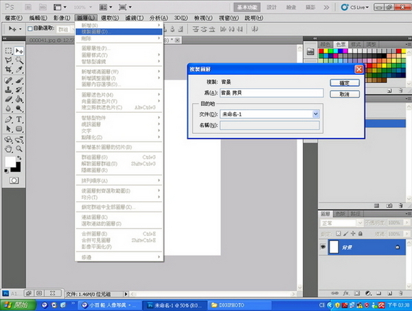Link layers chain icon

(335, 293)
